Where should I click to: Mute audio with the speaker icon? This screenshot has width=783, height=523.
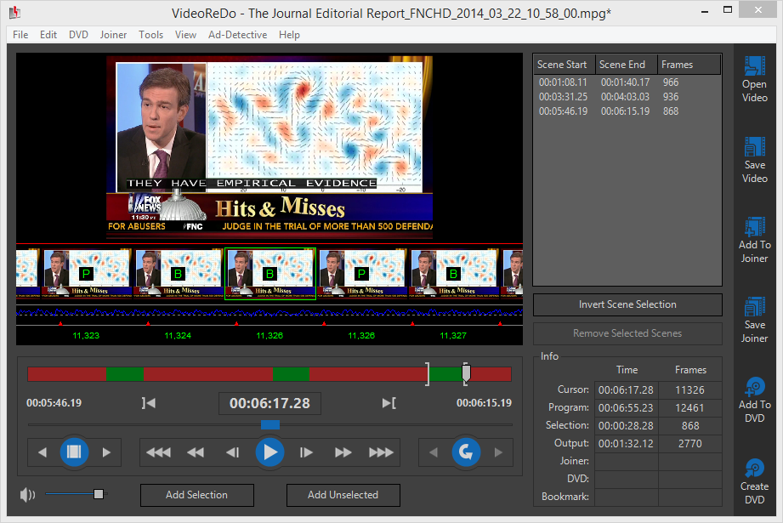coord(27,495)
